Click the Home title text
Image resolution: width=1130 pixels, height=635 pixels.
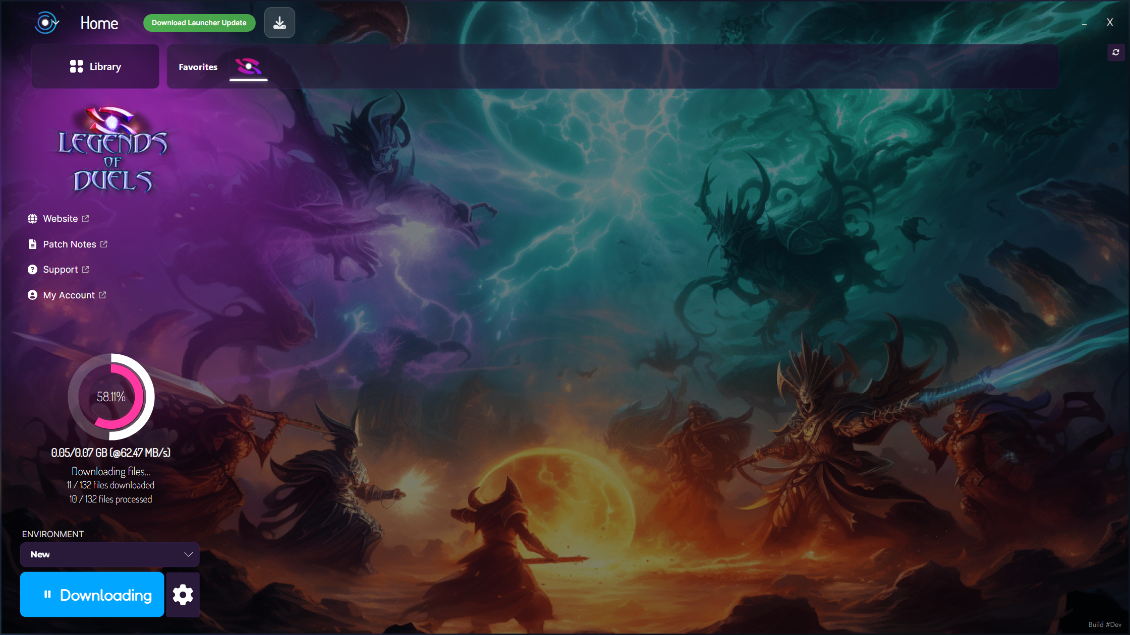click(x=99, y=23)
